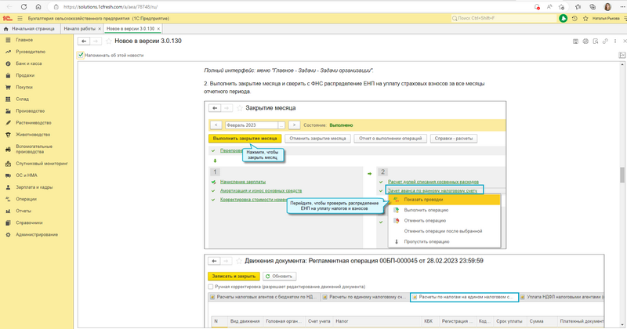The image size is (627, 329).
Task: Untick Напоминать об этой новости checkbox
Action: [x=81, y=55]
